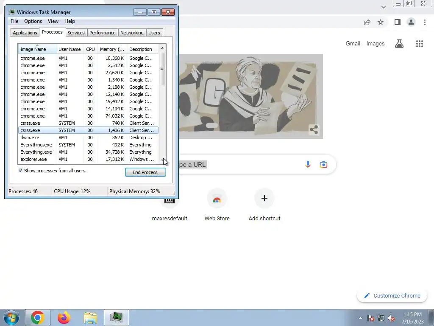
Task: Click the share page icon in Chrome
Action: (x=367, y=22)
